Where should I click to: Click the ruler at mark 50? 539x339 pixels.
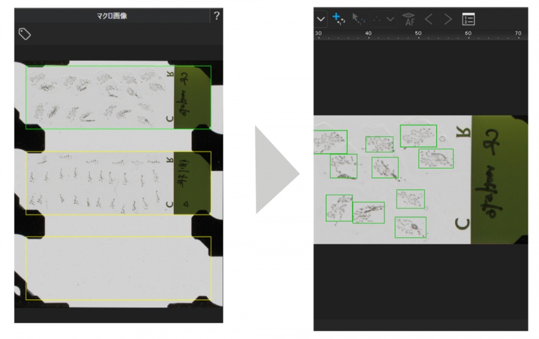pos(418,34)
